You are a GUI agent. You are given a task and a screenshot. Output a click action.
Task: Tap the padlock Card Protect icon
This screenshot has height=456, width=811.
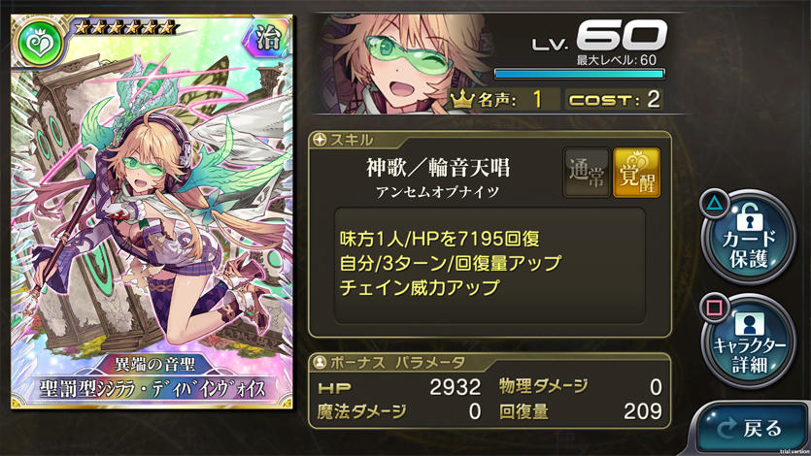point(749,217)
